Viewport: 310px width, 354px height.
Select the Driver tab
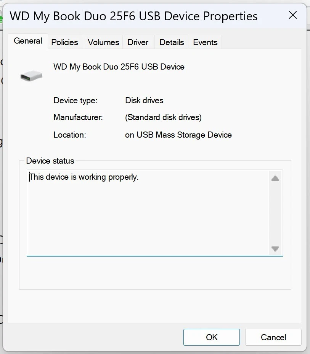tap(138, 42)
